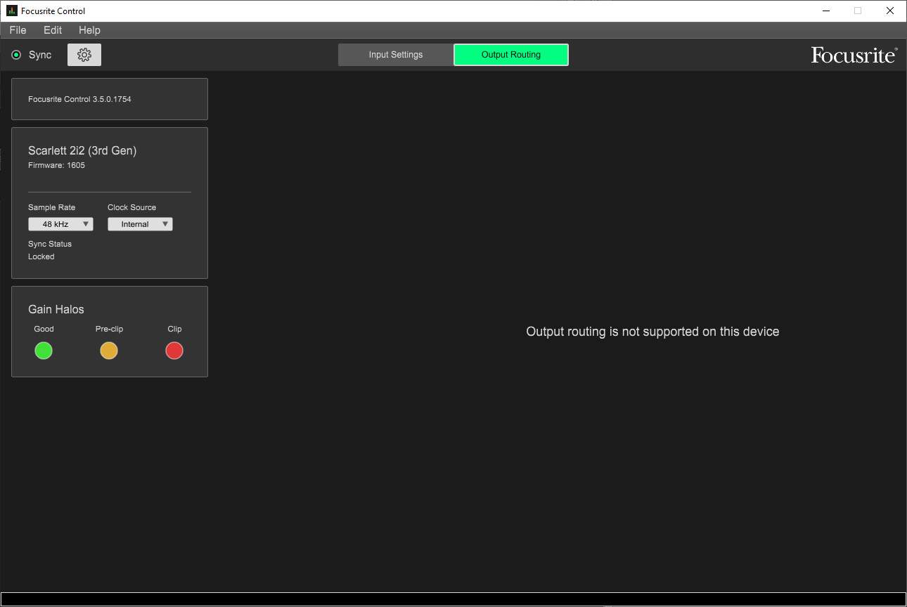Select the Output Routing tab
This screenshot has width=907, height=607.
click(511, 55)
